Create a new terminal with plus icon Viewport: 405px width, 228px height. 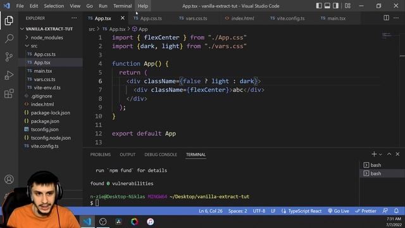pos(374,154)
